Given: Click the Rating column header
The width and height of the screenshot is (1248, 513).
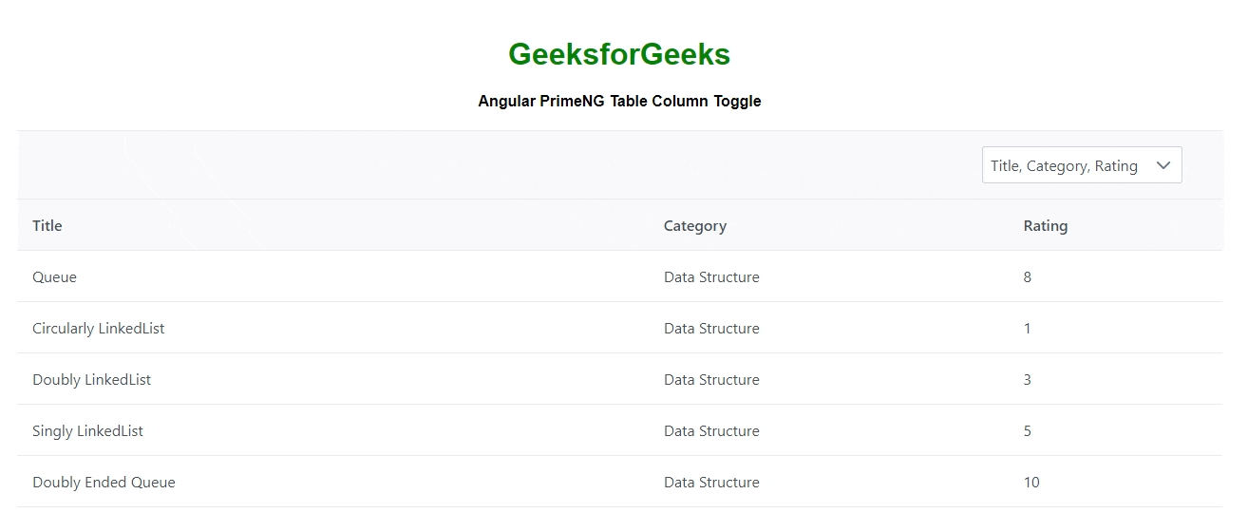Looking at the screenshot, I should pyautogui.click(x=1045, y=226).
